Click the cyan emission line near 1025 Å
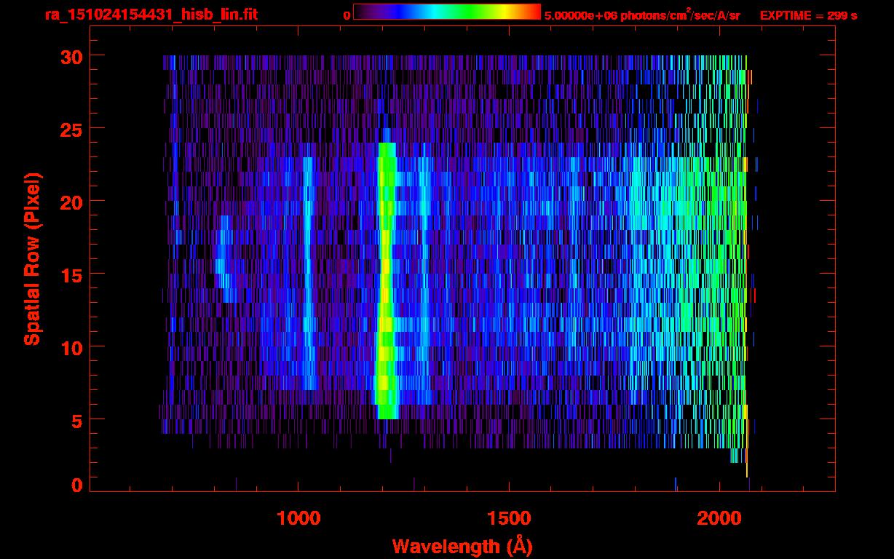Viewport: 894px width, 559px height. coord(308,274)
